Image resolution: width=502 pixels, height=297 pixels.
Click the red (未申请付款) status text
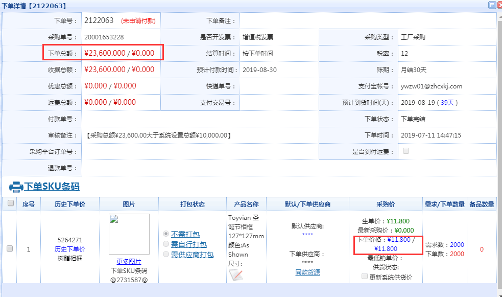point(138,21)
